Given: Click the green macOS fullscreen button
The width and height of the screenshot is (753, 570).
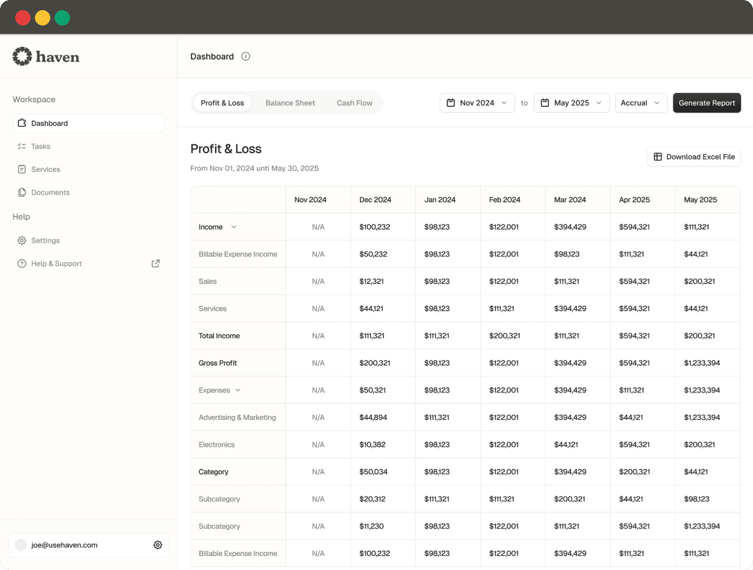Looking at the screenshot, I should pos(62,18).
